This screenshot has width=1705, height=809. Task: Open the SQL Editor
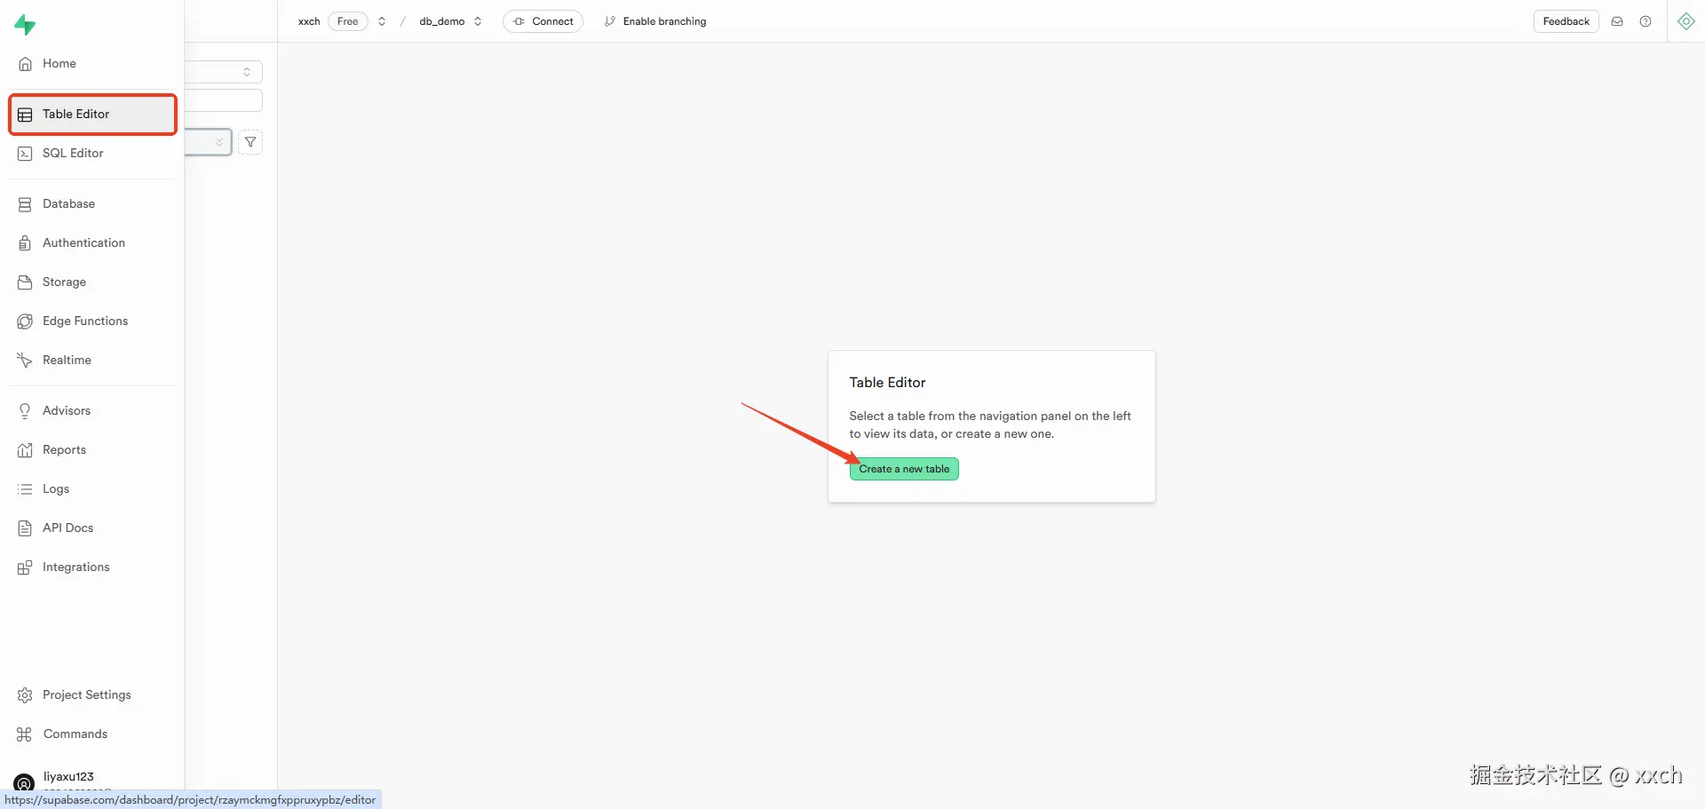coord(92,154)
